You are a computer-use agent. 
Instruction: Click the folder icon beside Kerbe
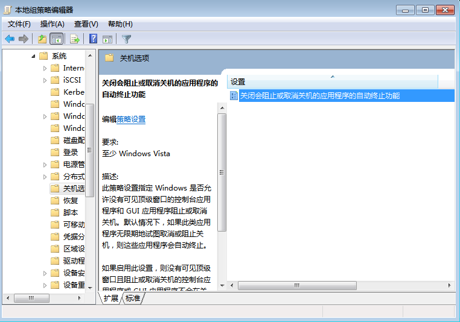(55, 92)
